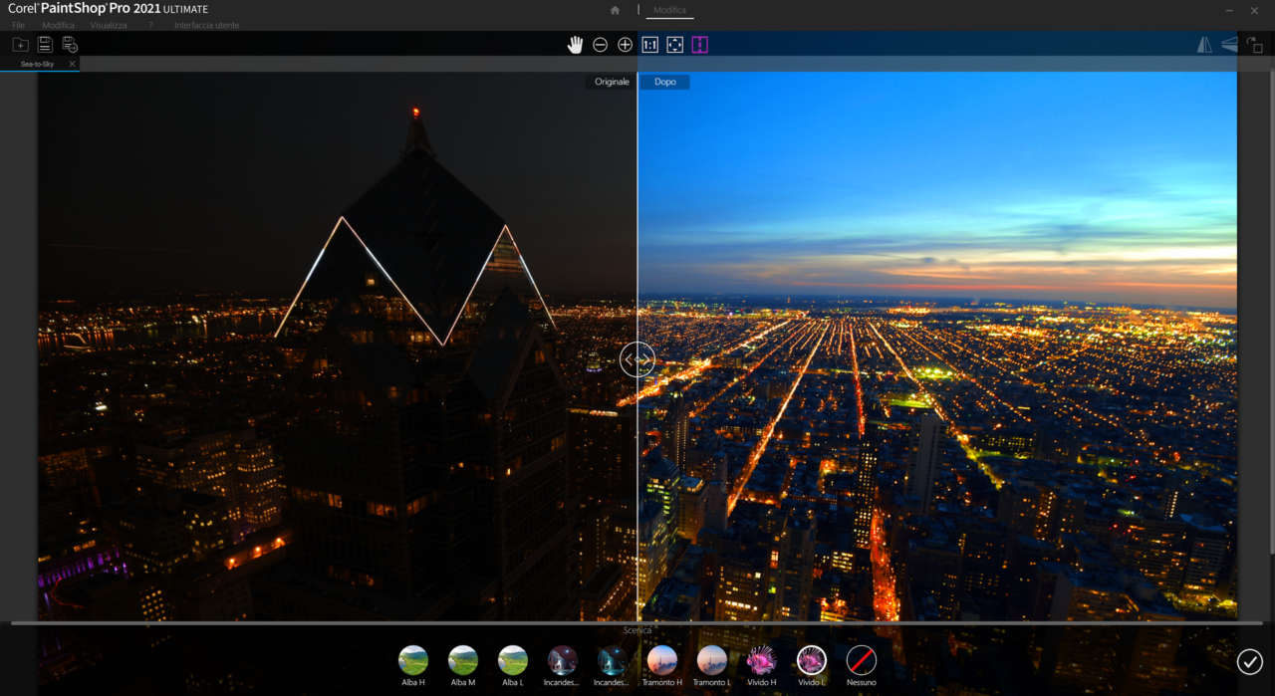Viewport: 1275px width, 696px height.
Task: Click the zoom out magnifier icon
Action: click(x=600, y=45)
